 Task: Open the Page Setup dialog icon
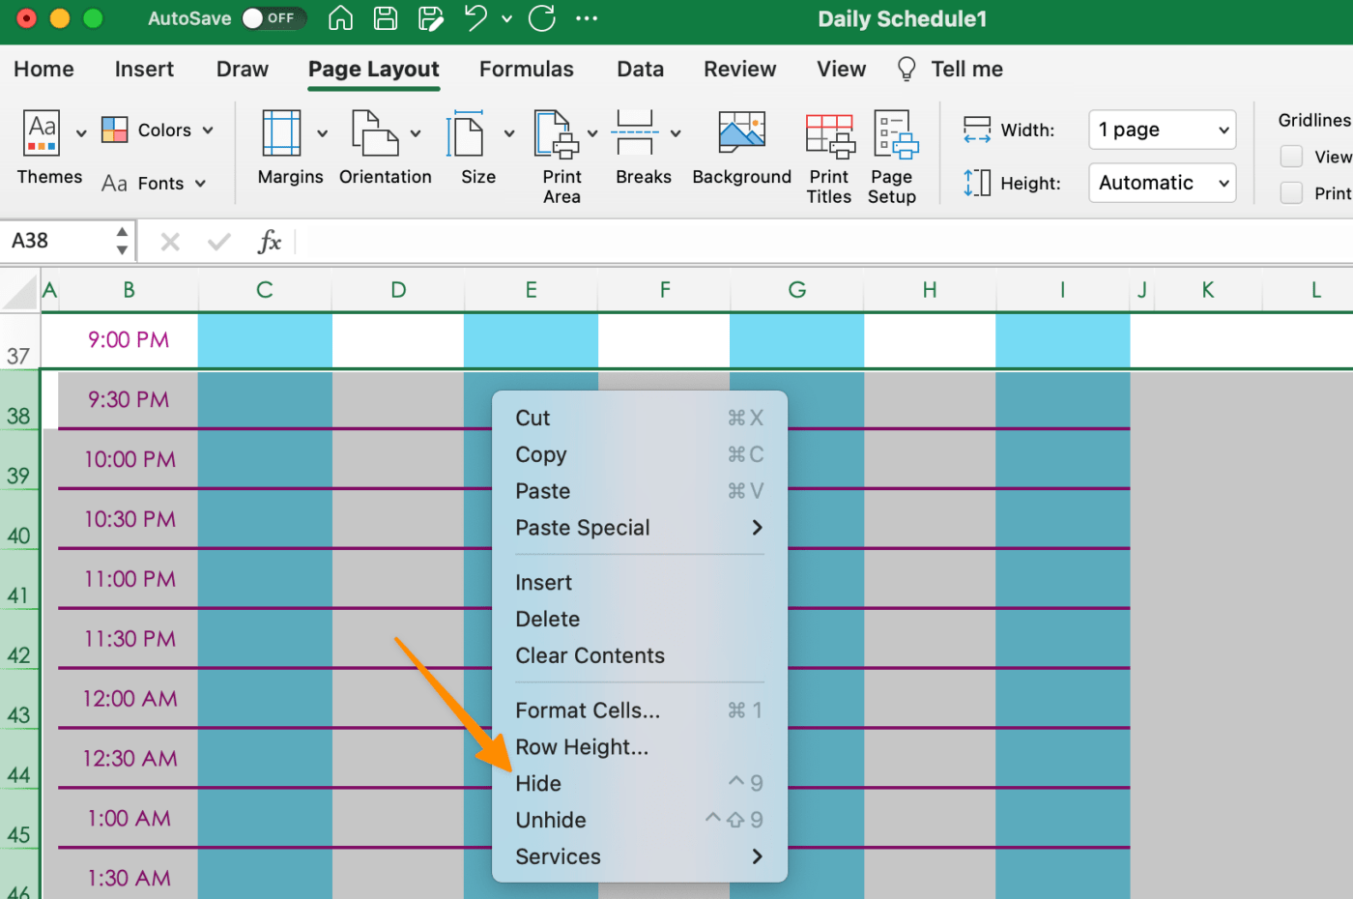(895, 134)
